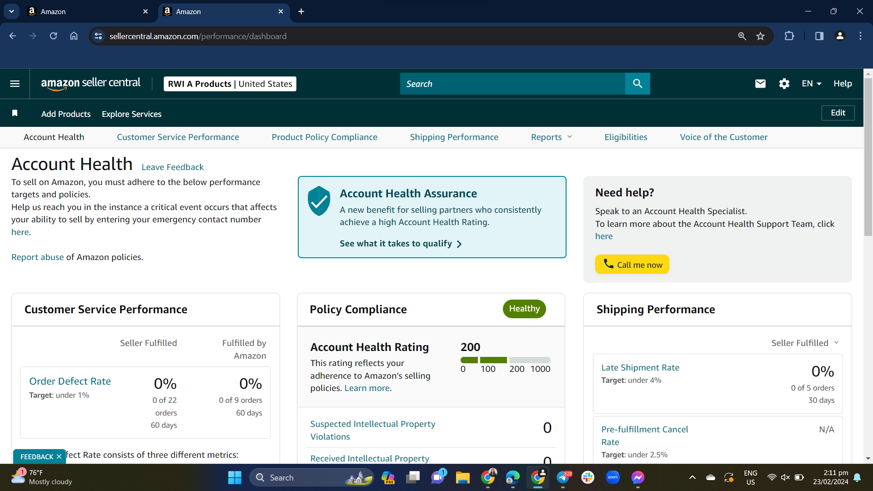Open the Seller Central hamburger menu

pyautogui.click(x=15, y=84)
